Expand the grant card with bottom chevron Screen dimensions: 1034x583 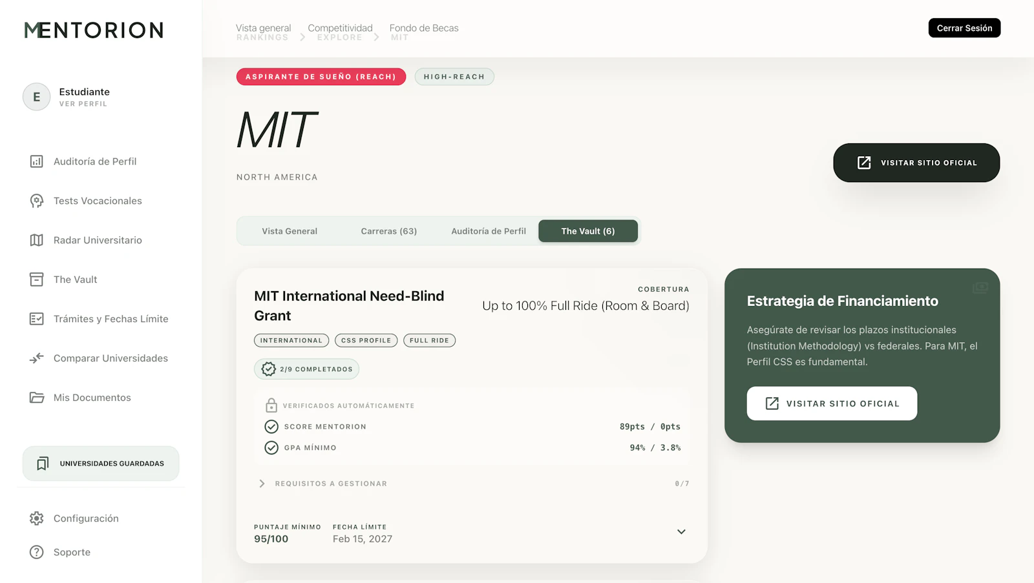681,532
